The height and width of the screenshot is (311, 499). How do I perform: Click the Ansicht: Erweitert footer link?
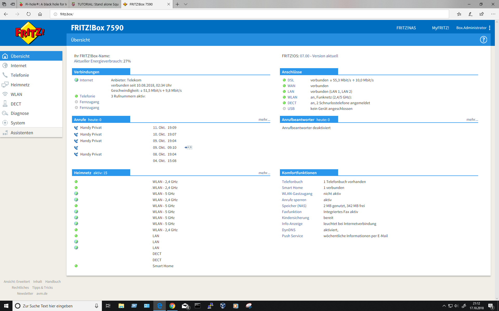click(x=17, y=281)
